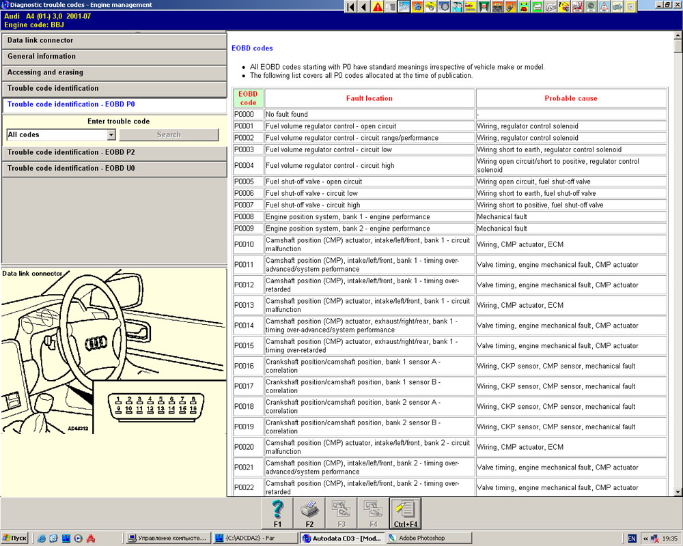The width and height of the screenshot is (683, 546).
Task: Click the go-to-first arrow in top toolbar
Action: click(350, 7)
